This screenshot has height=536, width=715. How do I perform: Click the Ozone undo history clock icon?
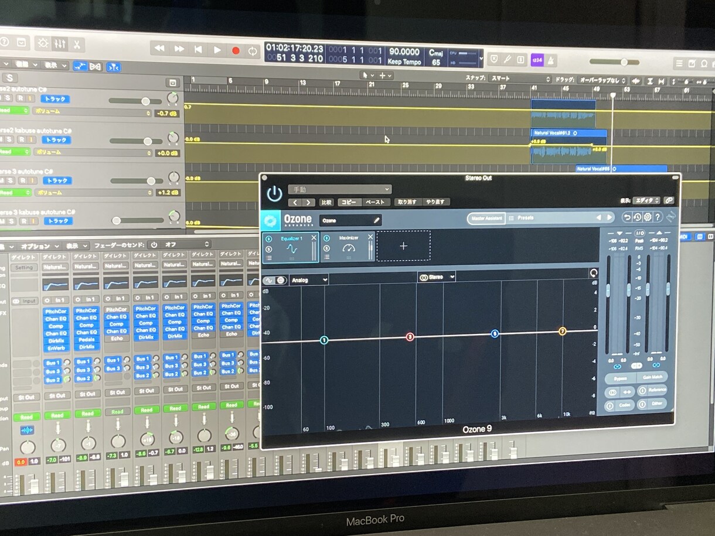tap(637, 217)
